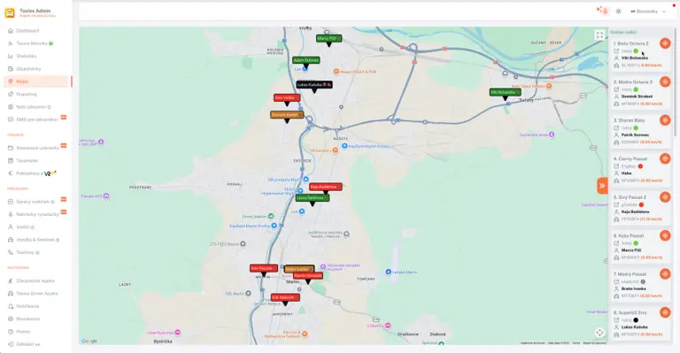Open the Vodiči page
Image resolution: width=680 pixels, height=353 pixels.
coord(22,227)
